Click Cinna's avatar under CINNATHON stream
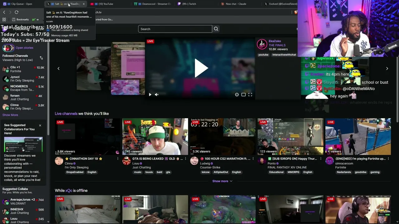Viewport: 399px width, 224px height. [59, 161]
